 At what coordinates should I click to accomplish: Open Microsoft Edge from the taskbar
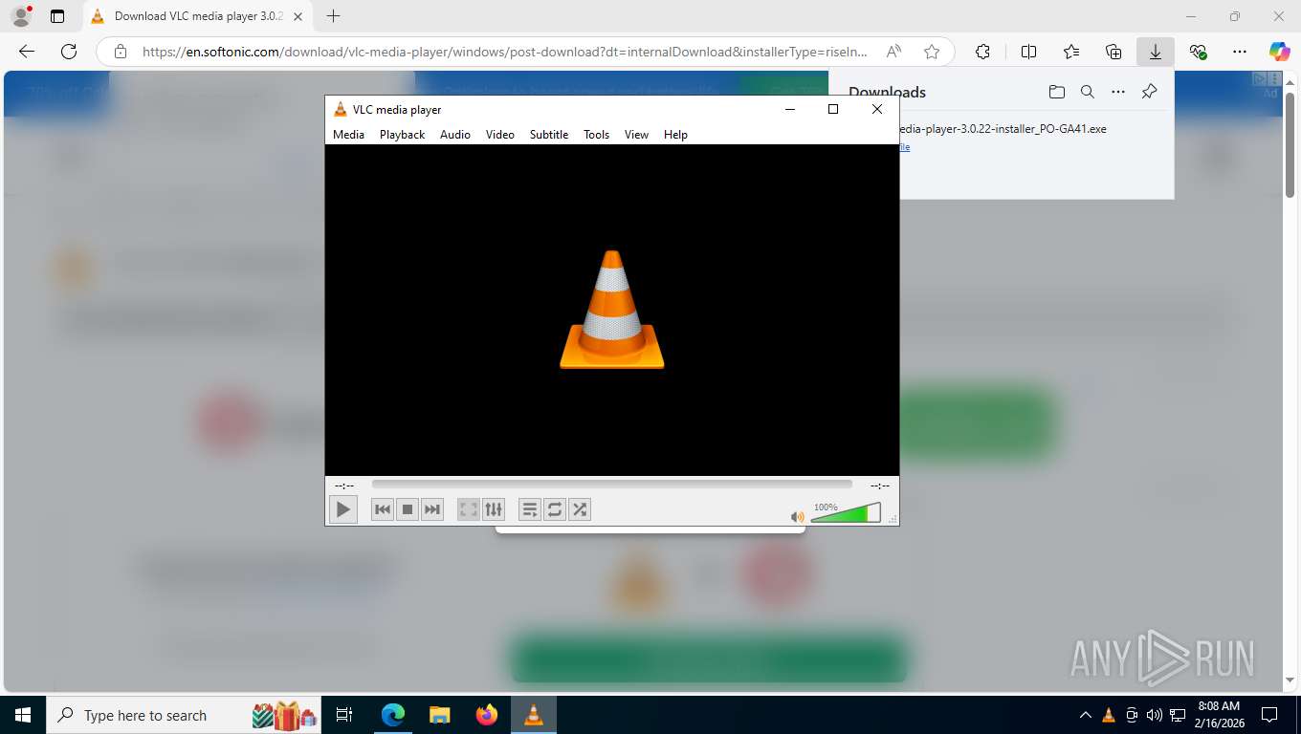coord(393,715)
